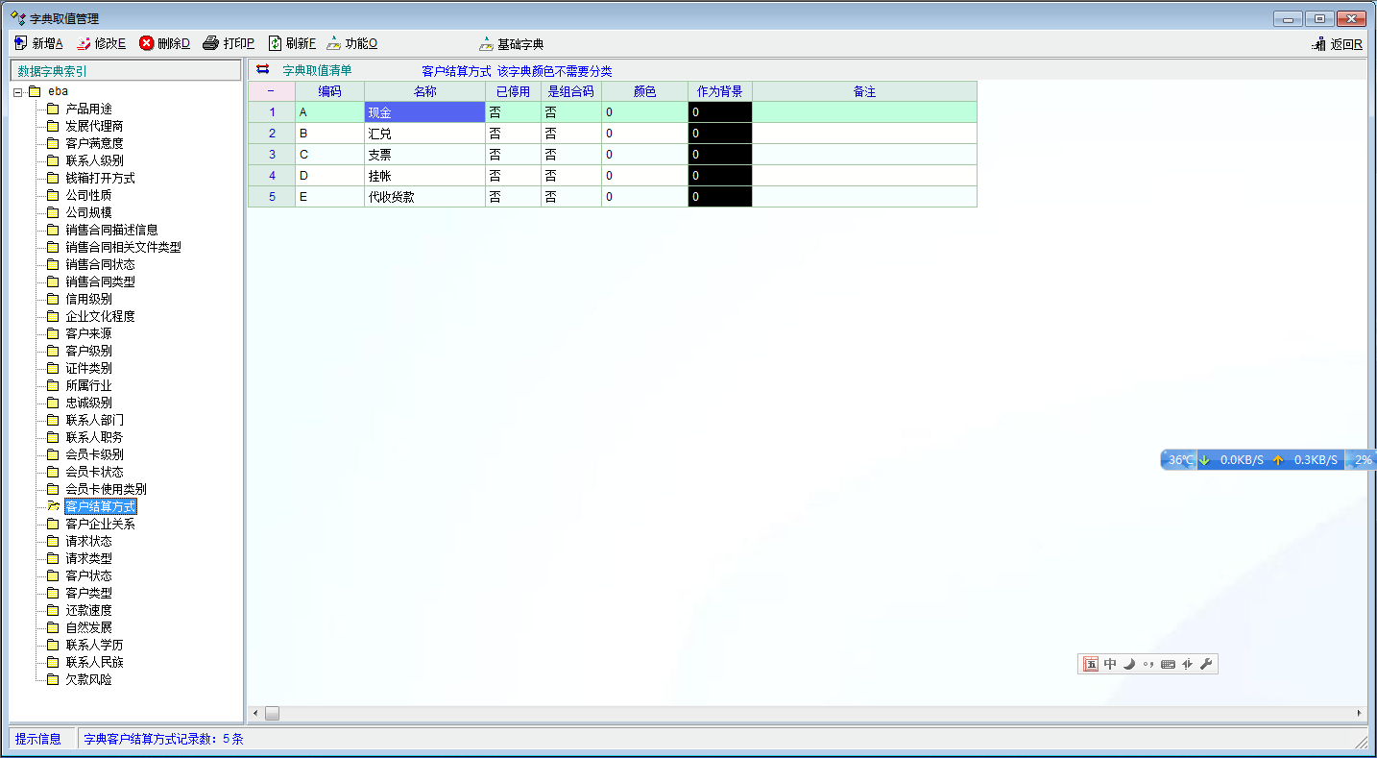The height and width of the screenshot is (758, 1377).
Task: Click the red 删除 (Delete) icon
Action: click(147, 43)
